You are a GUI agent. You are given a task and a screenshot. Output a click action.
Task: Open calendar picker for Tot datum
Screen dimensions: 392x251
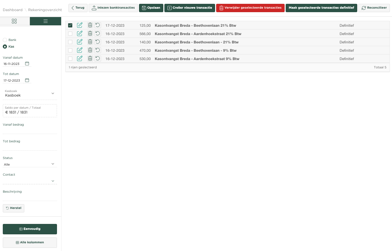[x=27, y=80]
